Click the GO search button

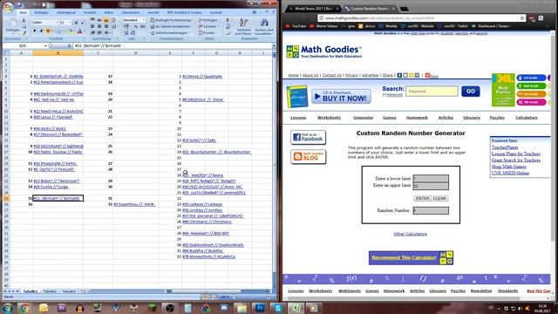tap(471, 92)
